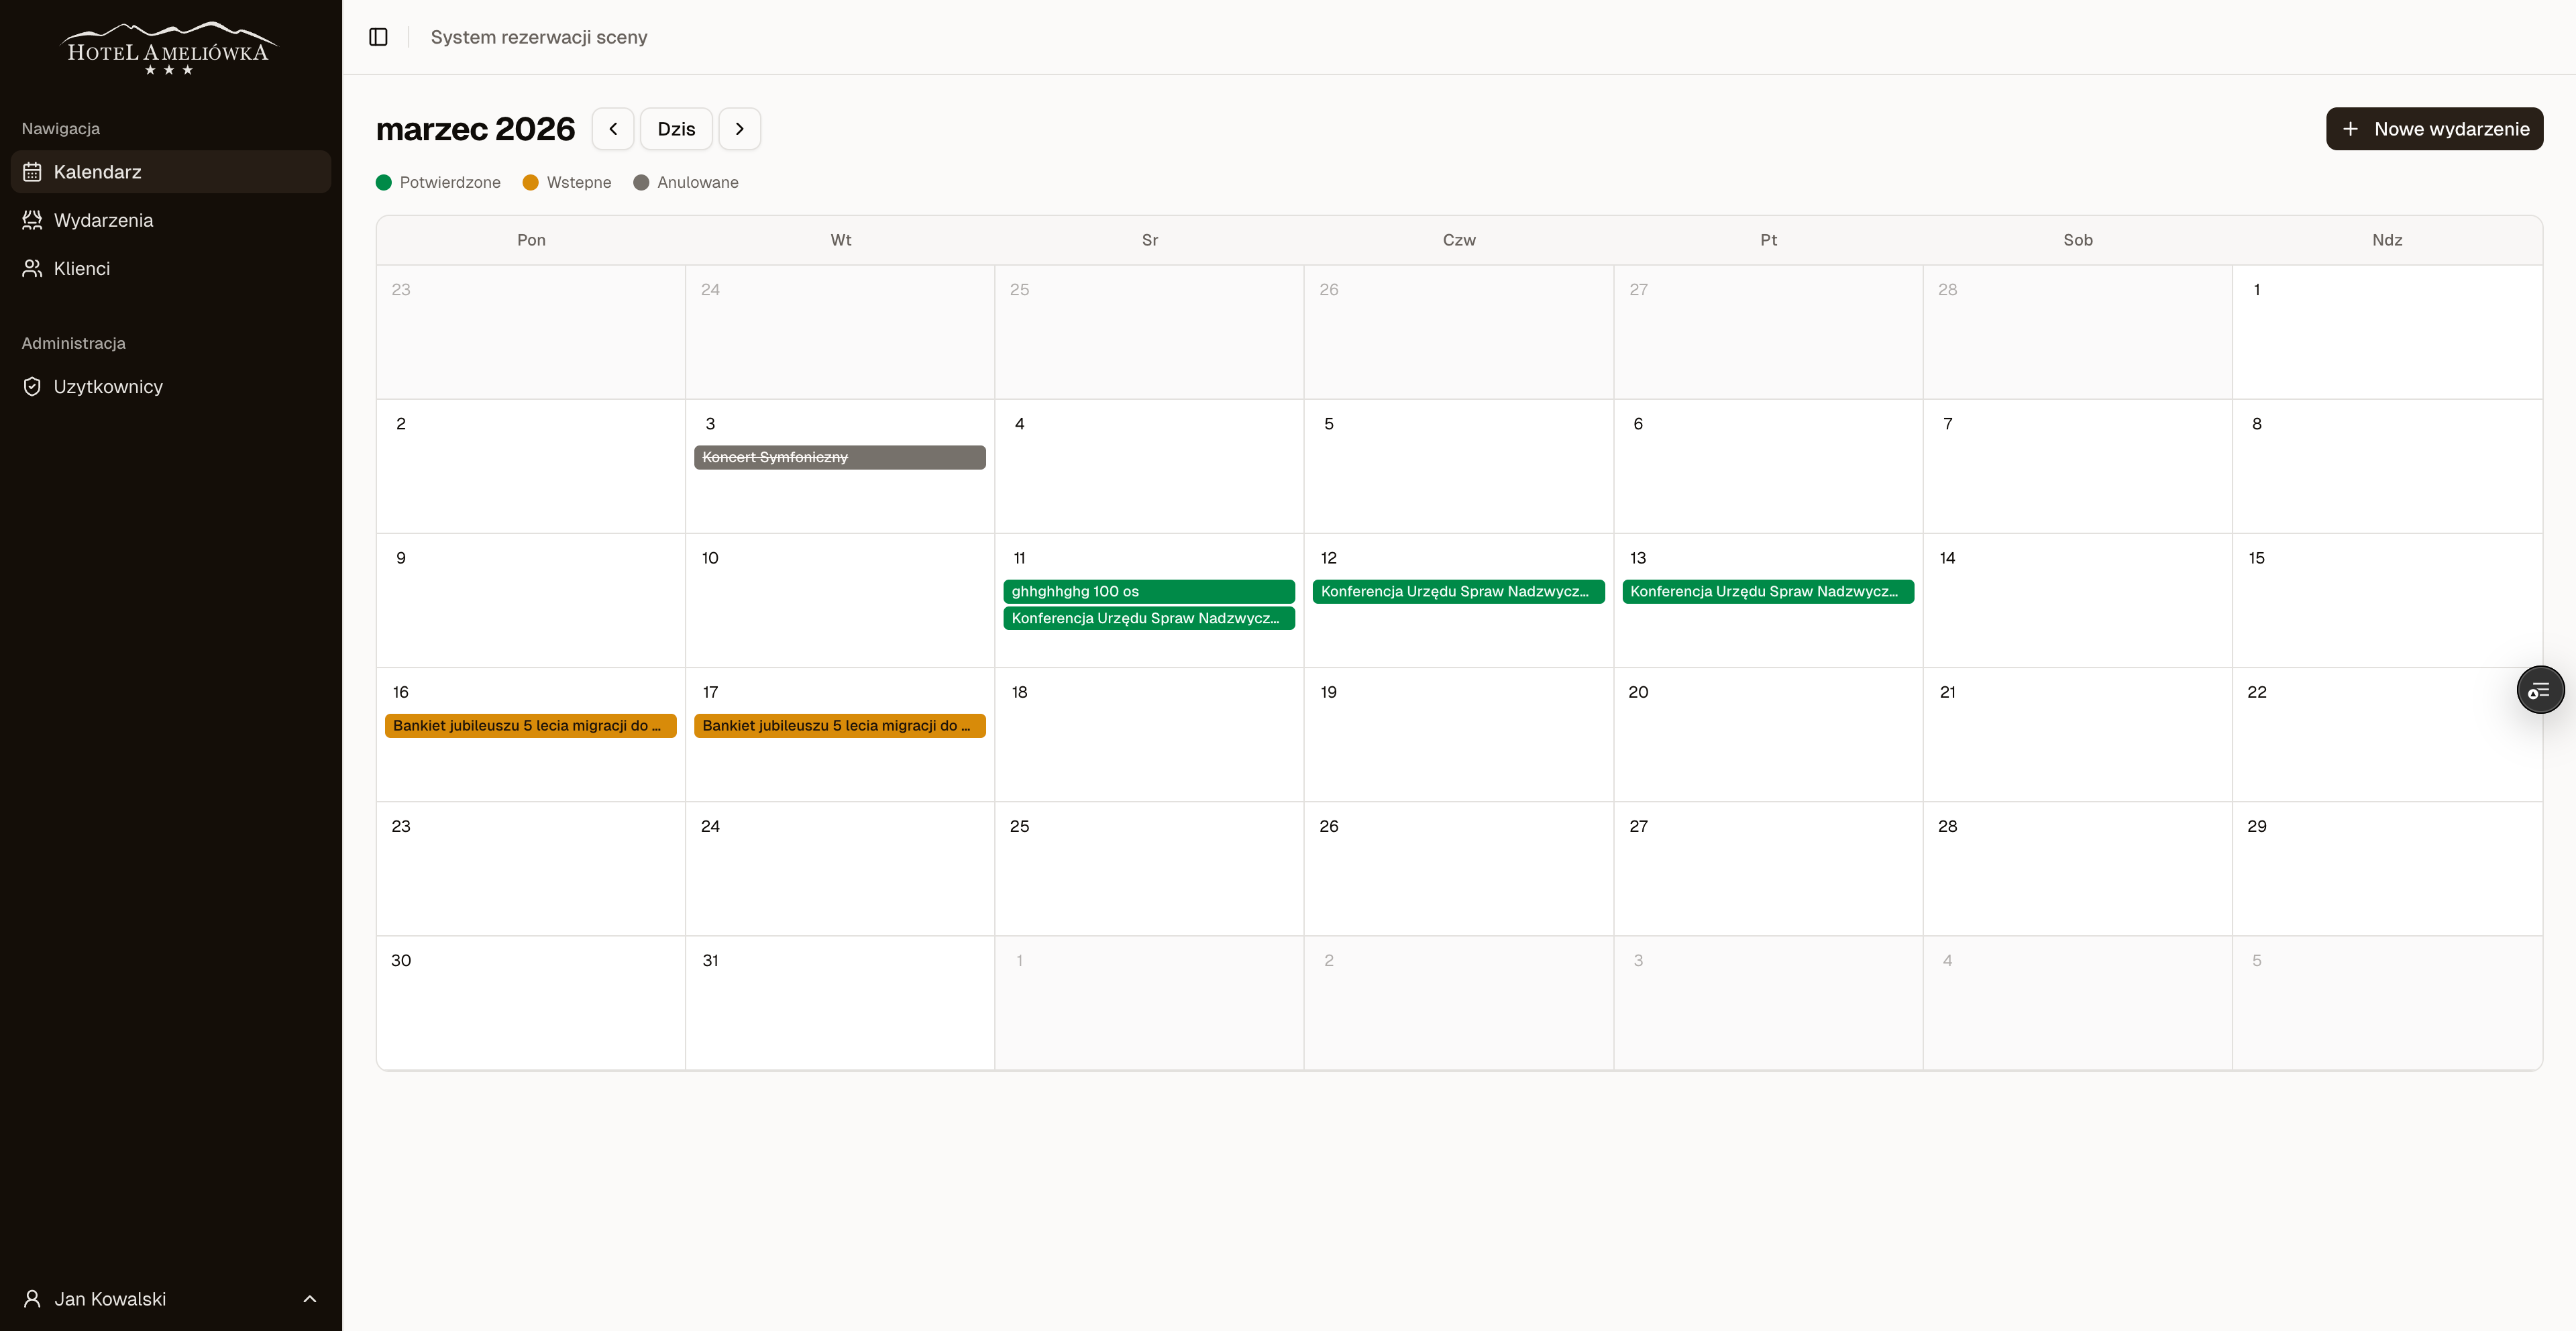
Task: Click the Jan Kowalski user icon
Action: tap(32, 1298)
